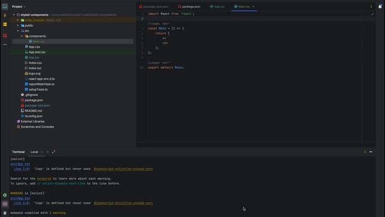Open the bottom-most icon in left sidebar

(5, 213)
